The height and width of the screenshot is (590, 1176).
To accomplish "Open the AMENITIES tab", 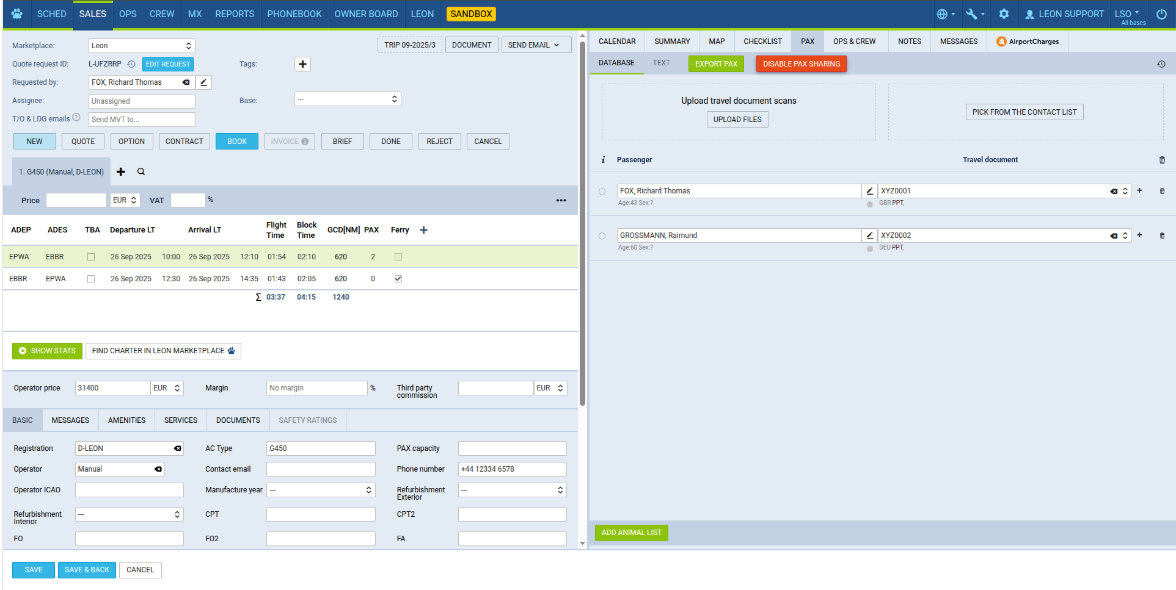I will 126,420.
